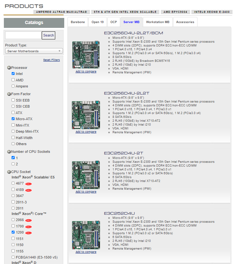Screen dimensions: 237x264
Task: Switch to the OCP tab
Action: pos(114,22)
